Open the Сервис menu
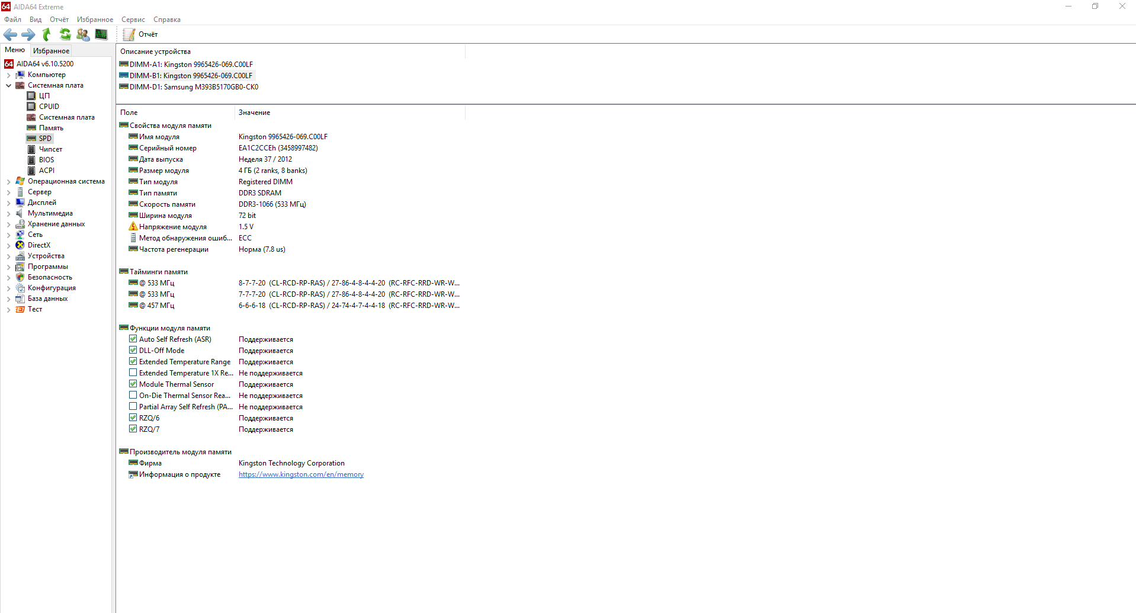 [x=133, y=20]
